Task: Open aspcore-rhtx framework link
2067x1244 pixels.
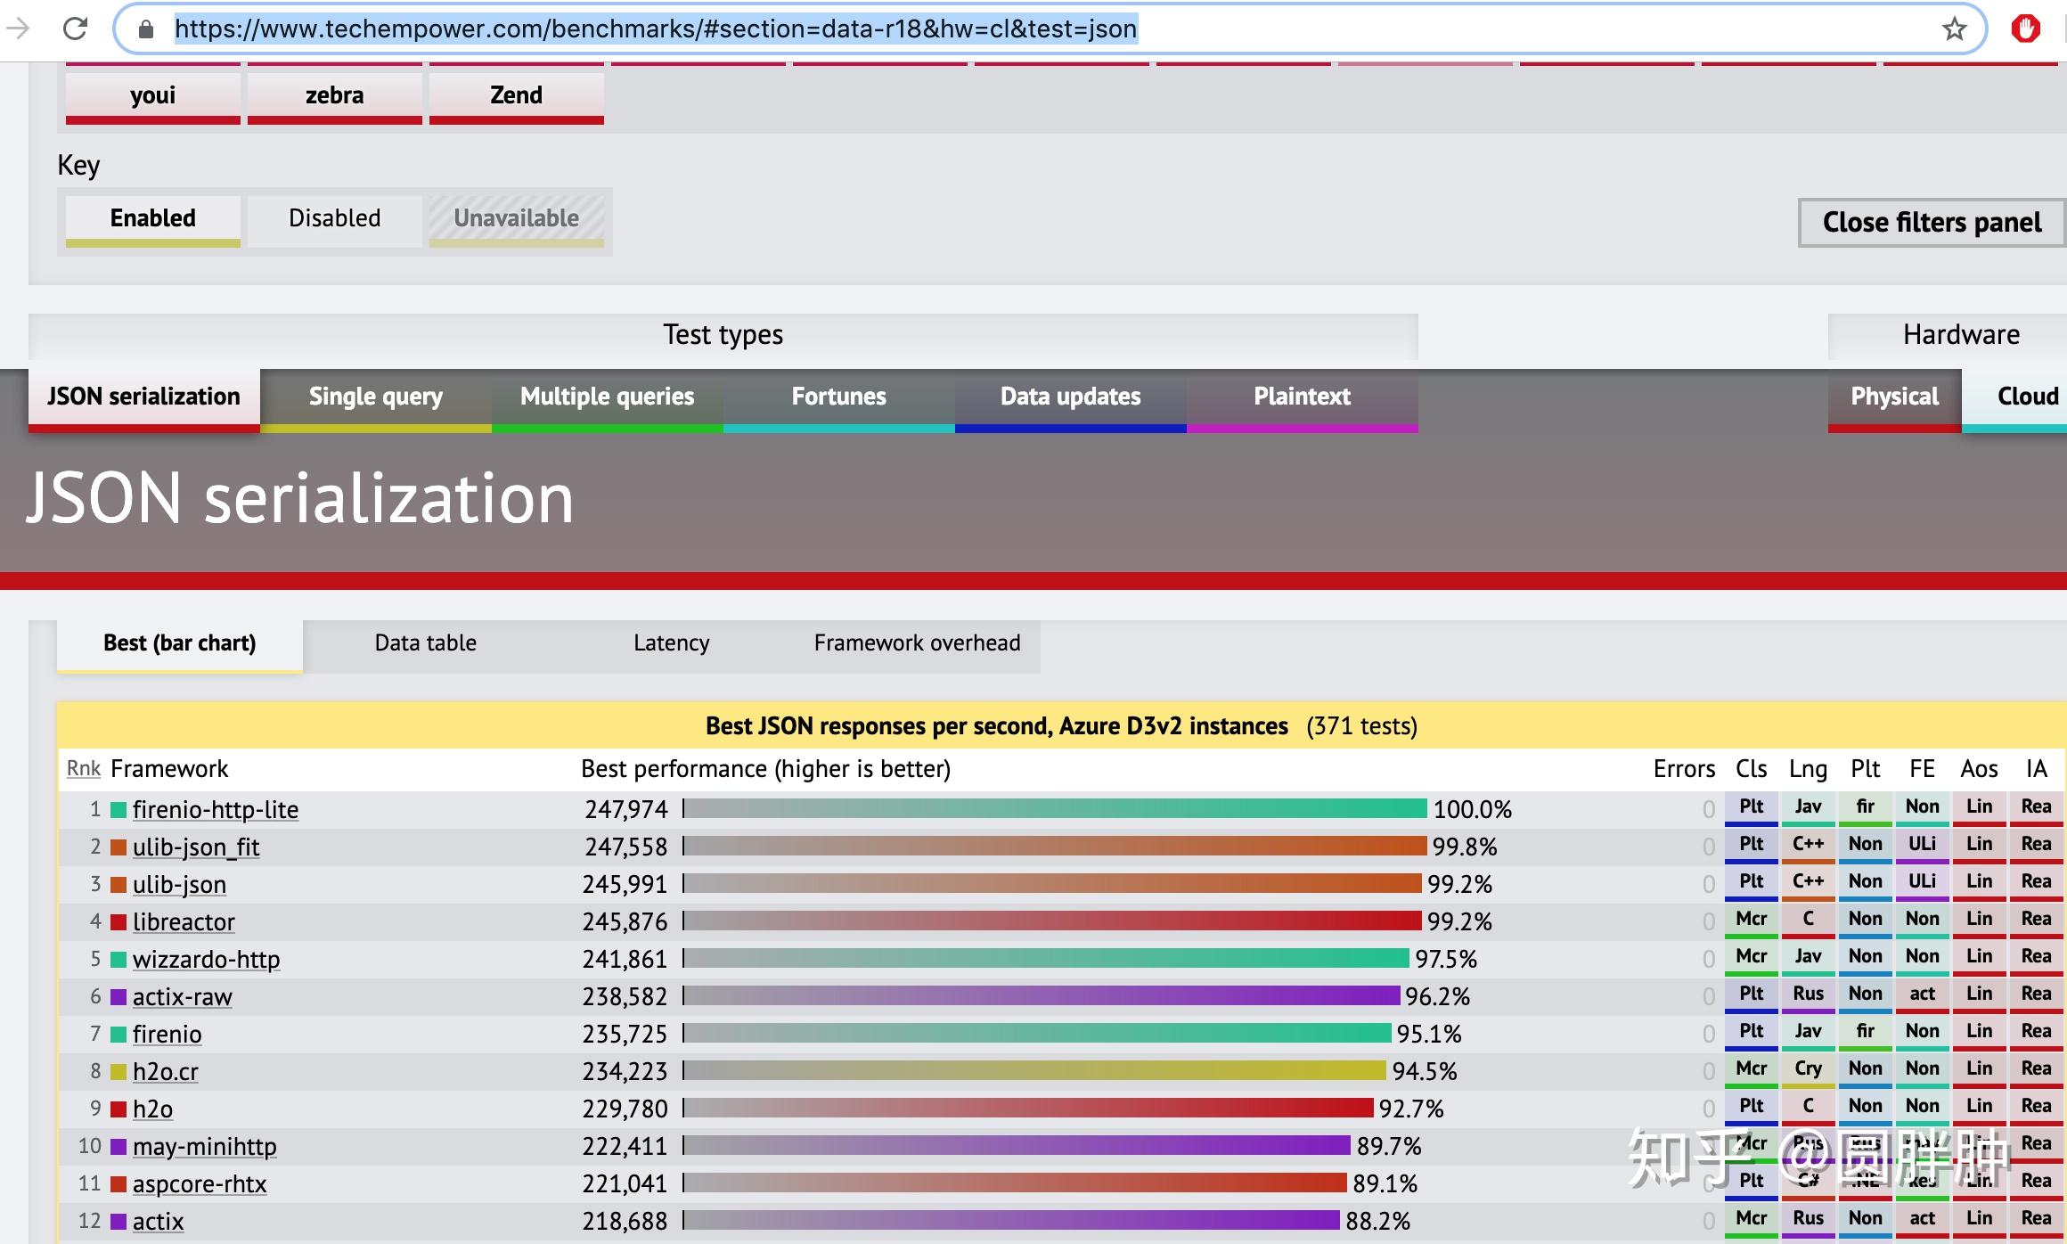Action: [200, 1184]
